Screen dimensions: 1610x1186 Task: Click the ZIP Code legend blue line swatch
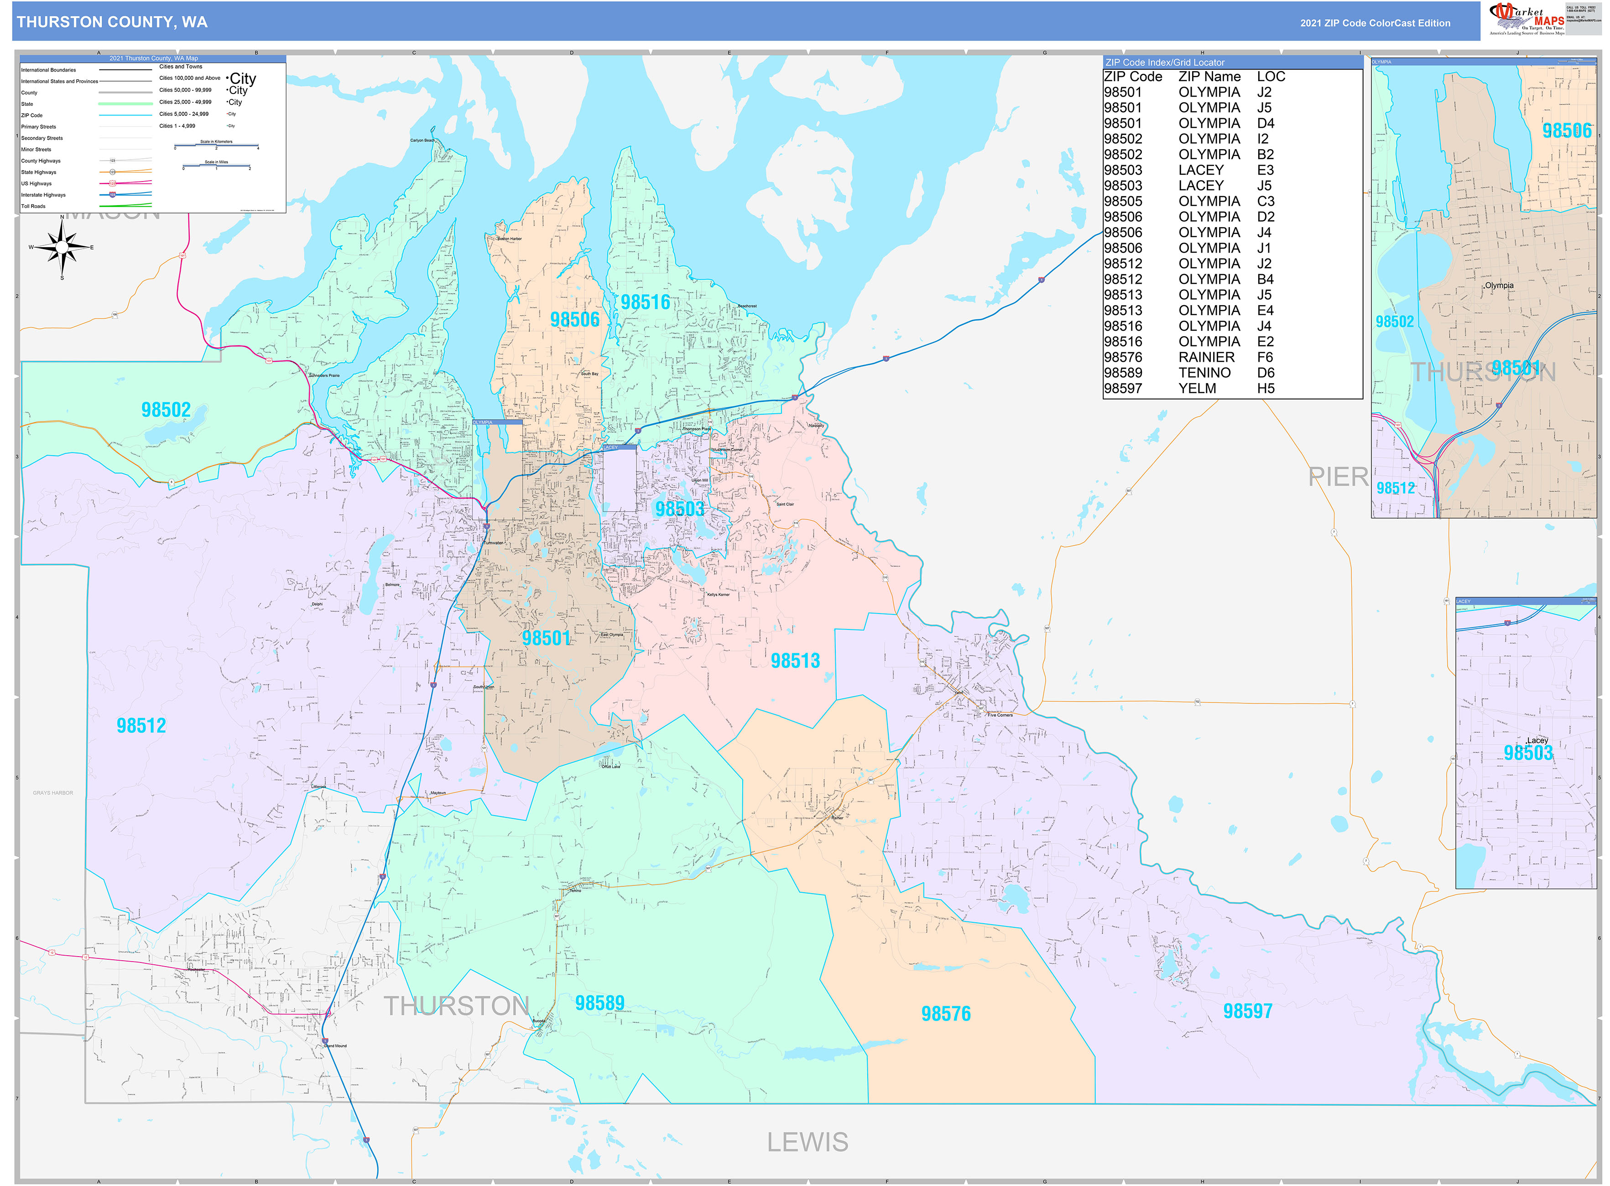coord(125,115)
